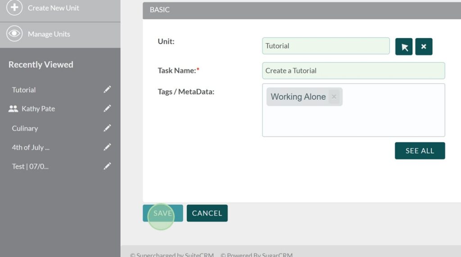
Task: Open Culinary in Recently Viewed list
Action: click(x=25, y=128)
